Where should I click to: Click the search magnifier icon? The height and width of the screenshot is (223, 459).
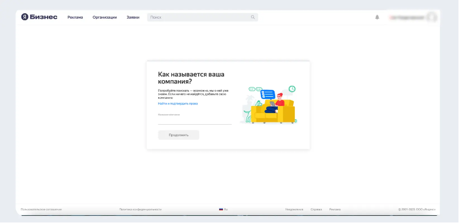point(253,17)
